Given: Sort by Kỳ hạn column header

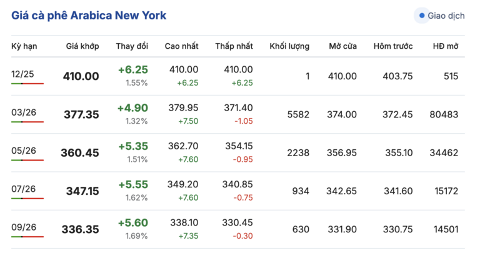Looking at the screenshot, I should click(x=24, y=47).
